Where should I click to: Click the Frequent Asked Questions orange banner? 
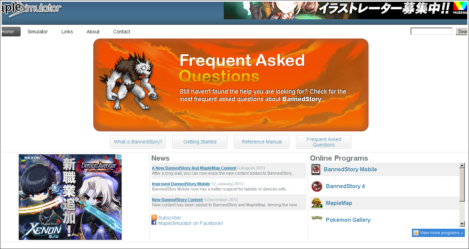coord(231,85)
